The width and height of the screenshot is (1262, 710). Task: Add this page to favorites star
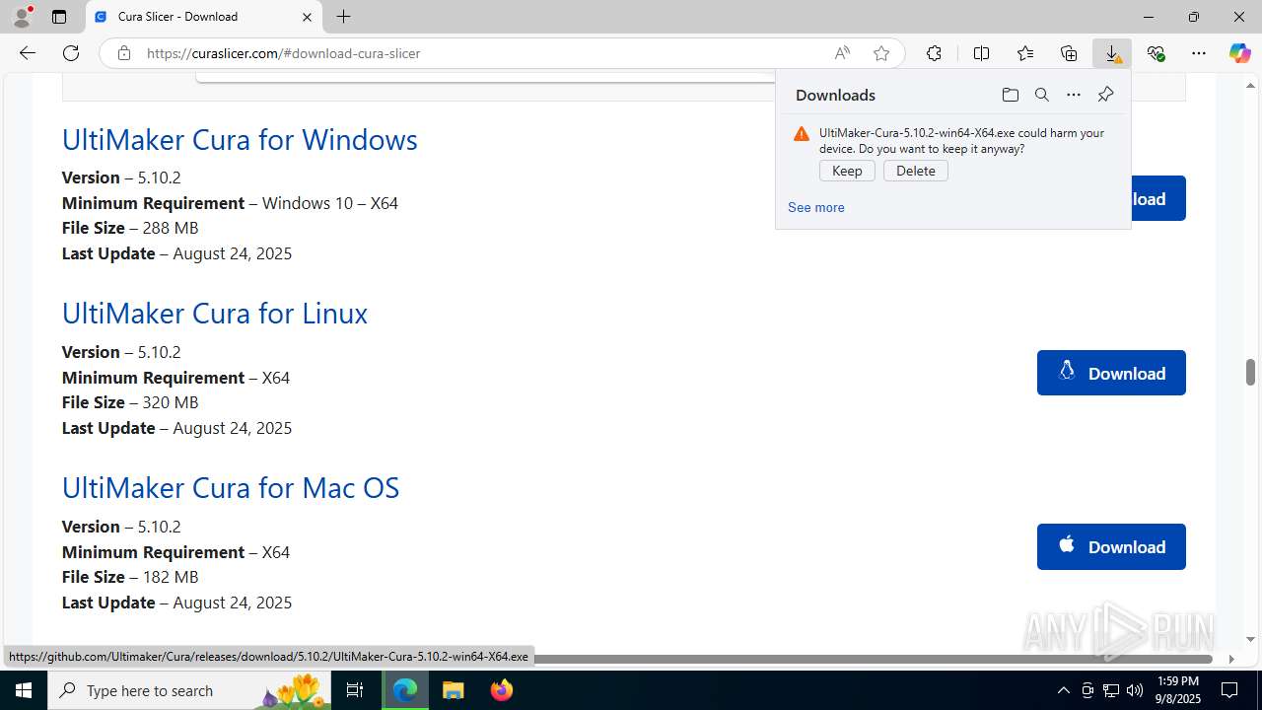coord(881,53)
